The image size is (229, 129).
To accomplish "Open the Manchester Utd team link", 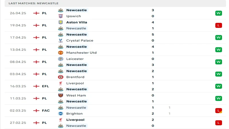I will tap(81, 53).
